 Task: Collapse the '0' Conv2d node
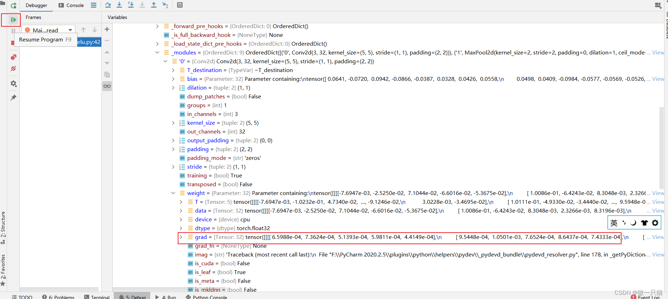tap(165, 61)
